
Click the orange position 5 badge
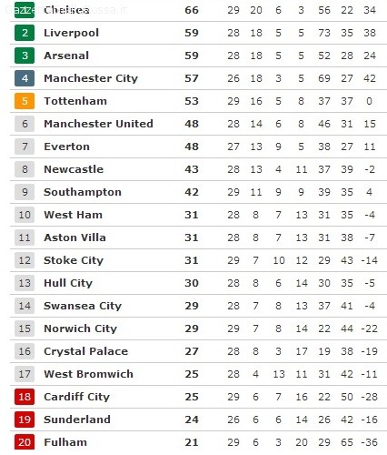[25, 101]
